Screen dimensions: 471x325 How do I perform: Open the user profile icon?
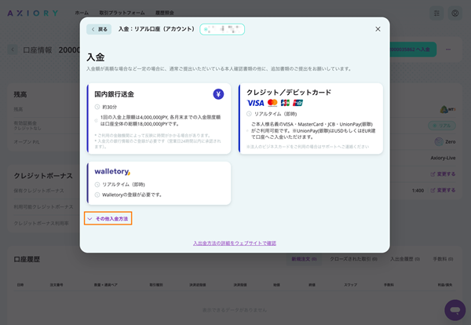click(x=455, y=13)
